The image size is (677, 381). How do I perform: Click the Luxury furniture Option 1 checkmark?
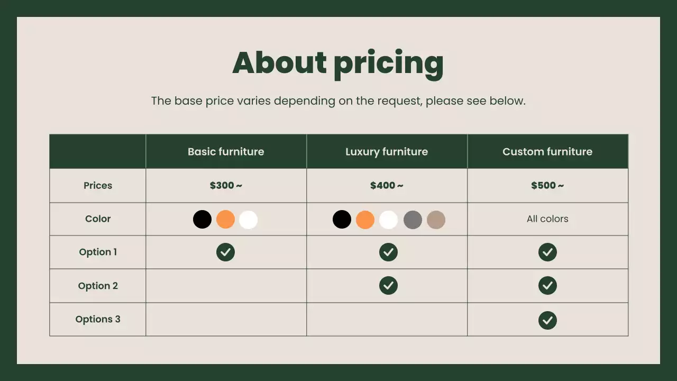pyautogui.click(x=388, y=252)
